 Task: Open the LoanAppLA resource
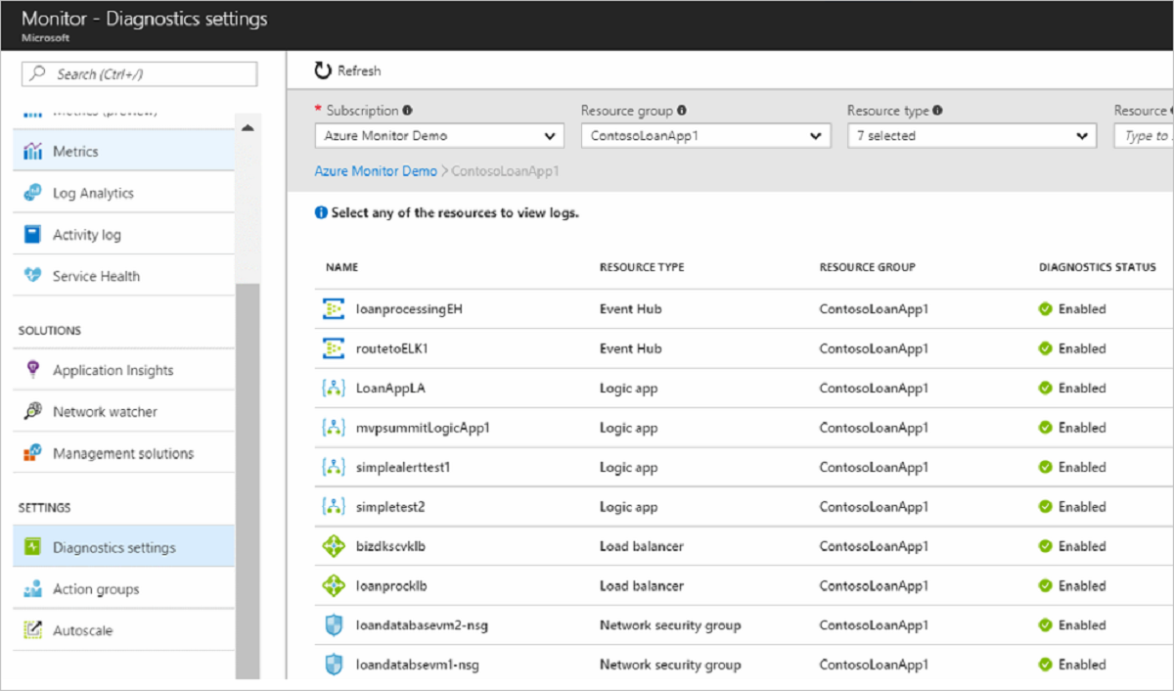pos(391,389)
